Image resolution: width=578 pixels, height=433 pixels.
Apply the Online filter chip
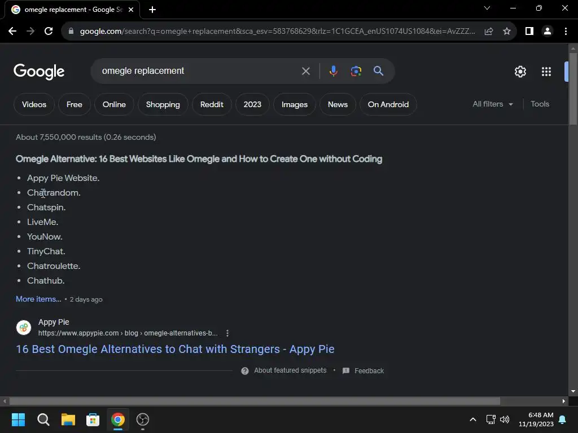[x=114, y=104]
